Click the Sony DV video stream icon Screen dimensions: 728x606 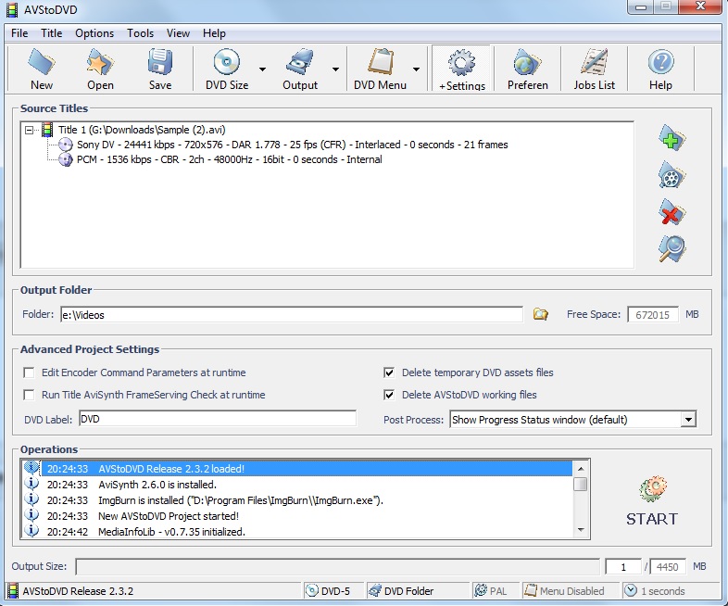tap(66, 145)
